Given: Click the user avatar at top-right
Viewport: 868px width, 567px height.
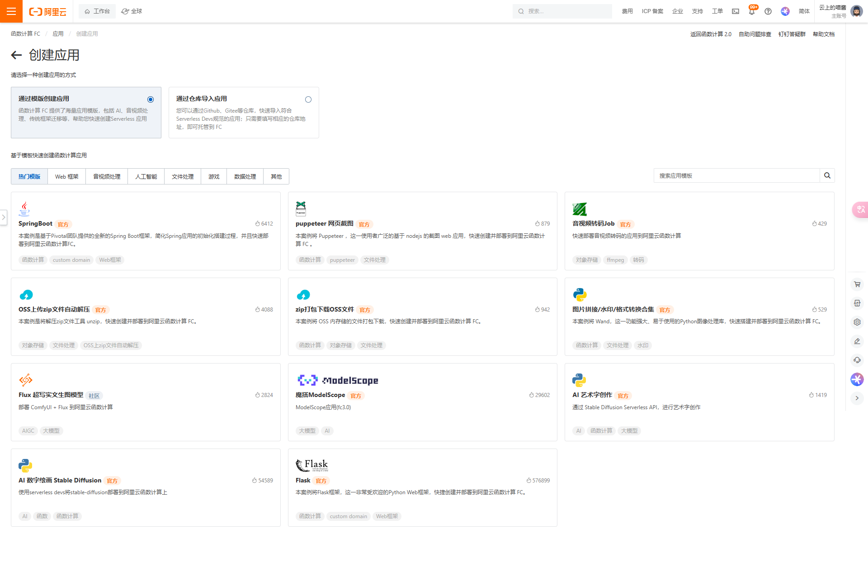Looking at the screenshot, I should (856, 11).
